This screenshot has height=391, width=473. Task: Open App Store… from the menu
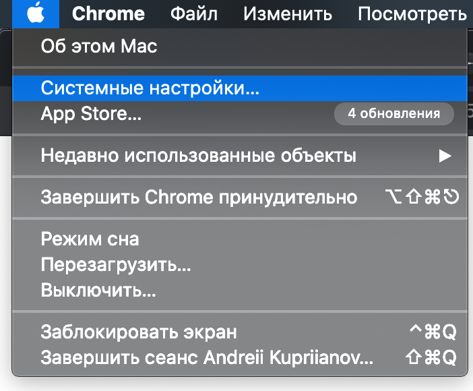pyautogui.click(x=240, y=114)
